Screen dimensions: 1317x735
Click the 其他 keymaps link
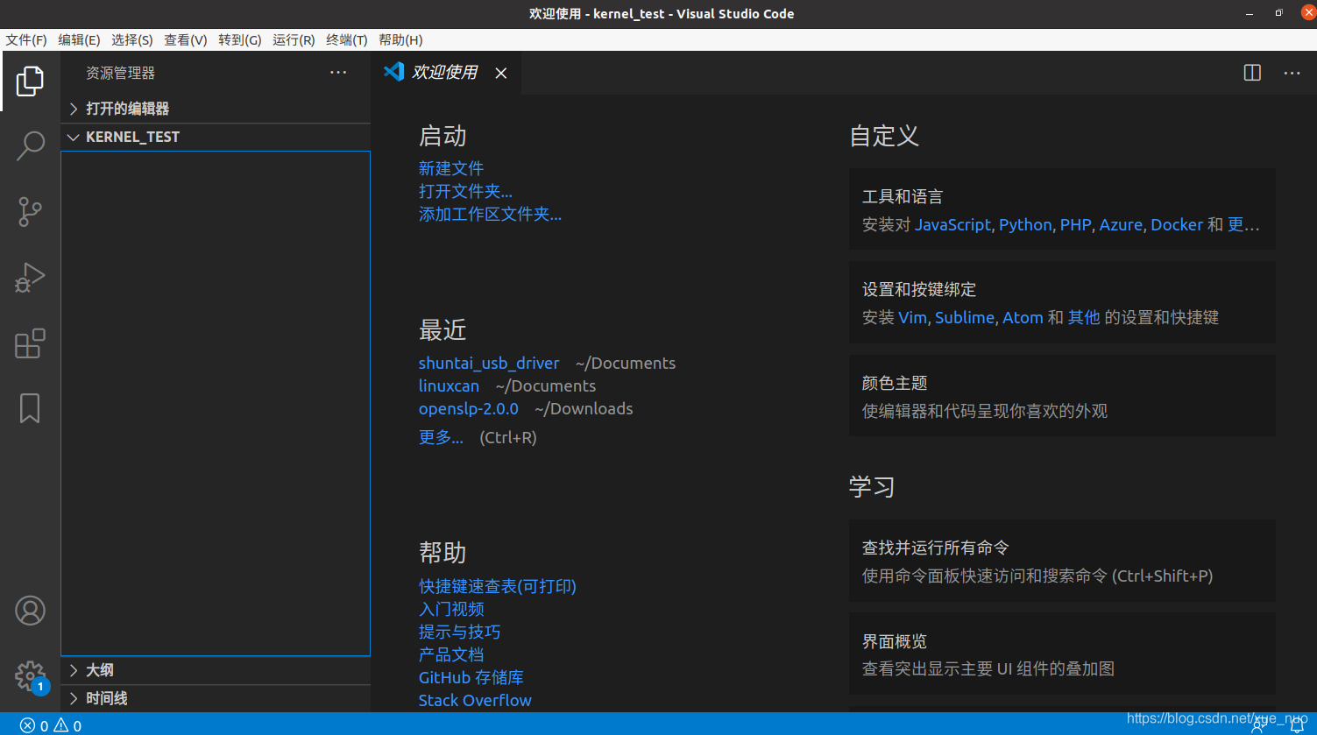tap(1084, 317)
